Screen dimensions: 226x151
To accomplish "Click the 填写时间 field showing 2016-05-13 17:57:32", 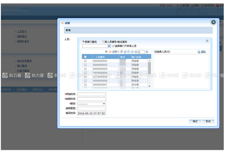I will click(92, 113).
